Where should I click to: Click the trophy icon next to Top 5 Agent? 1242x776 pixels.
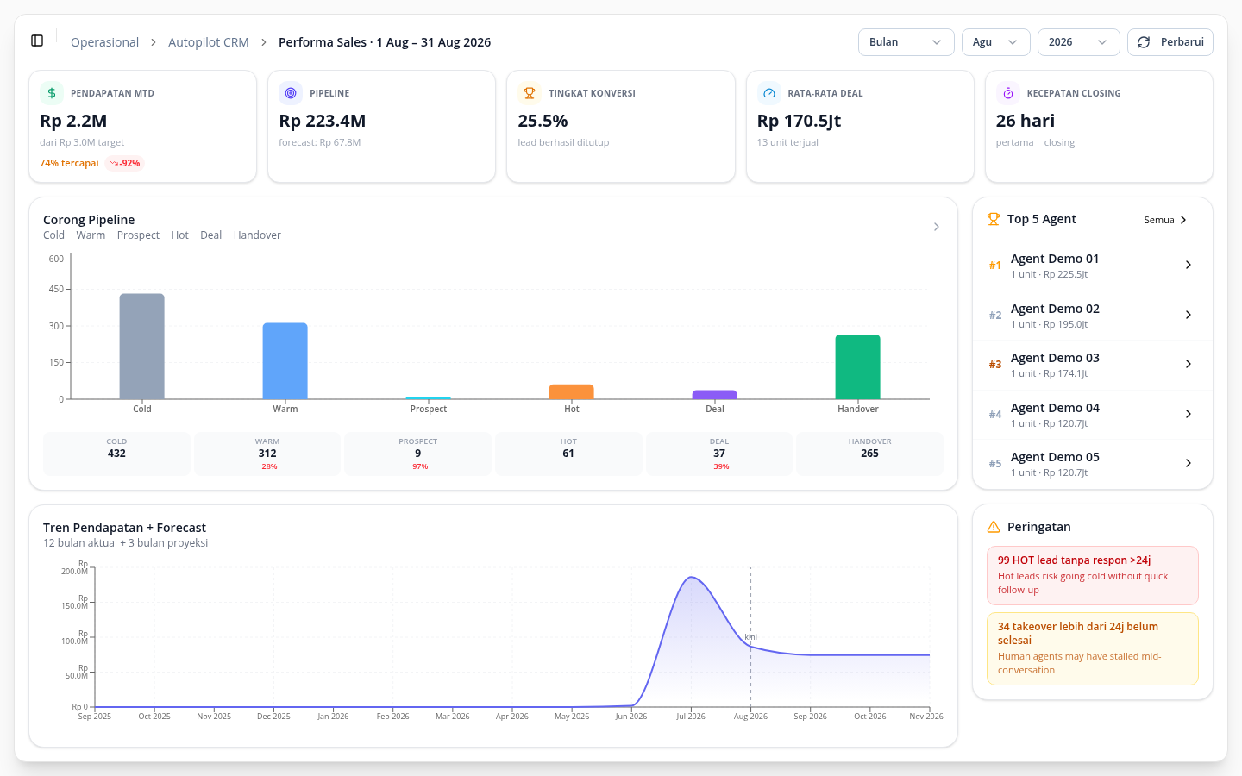pyautogui.click(x=994, y=219)
